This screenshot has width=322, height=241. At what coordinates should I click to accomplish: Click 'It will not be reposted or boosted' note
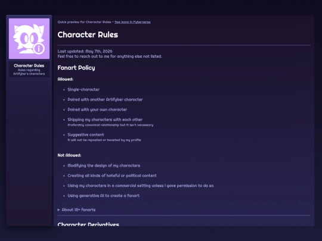coord(104,140)
